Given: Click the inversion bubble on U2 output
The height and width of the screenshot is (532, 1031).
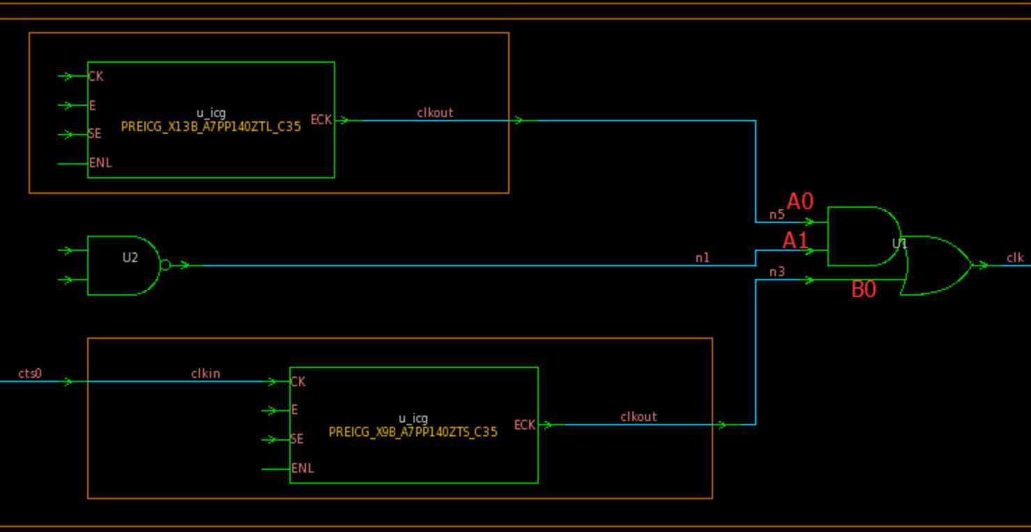Looking at the screenshot, I should (x=165, y=265).
